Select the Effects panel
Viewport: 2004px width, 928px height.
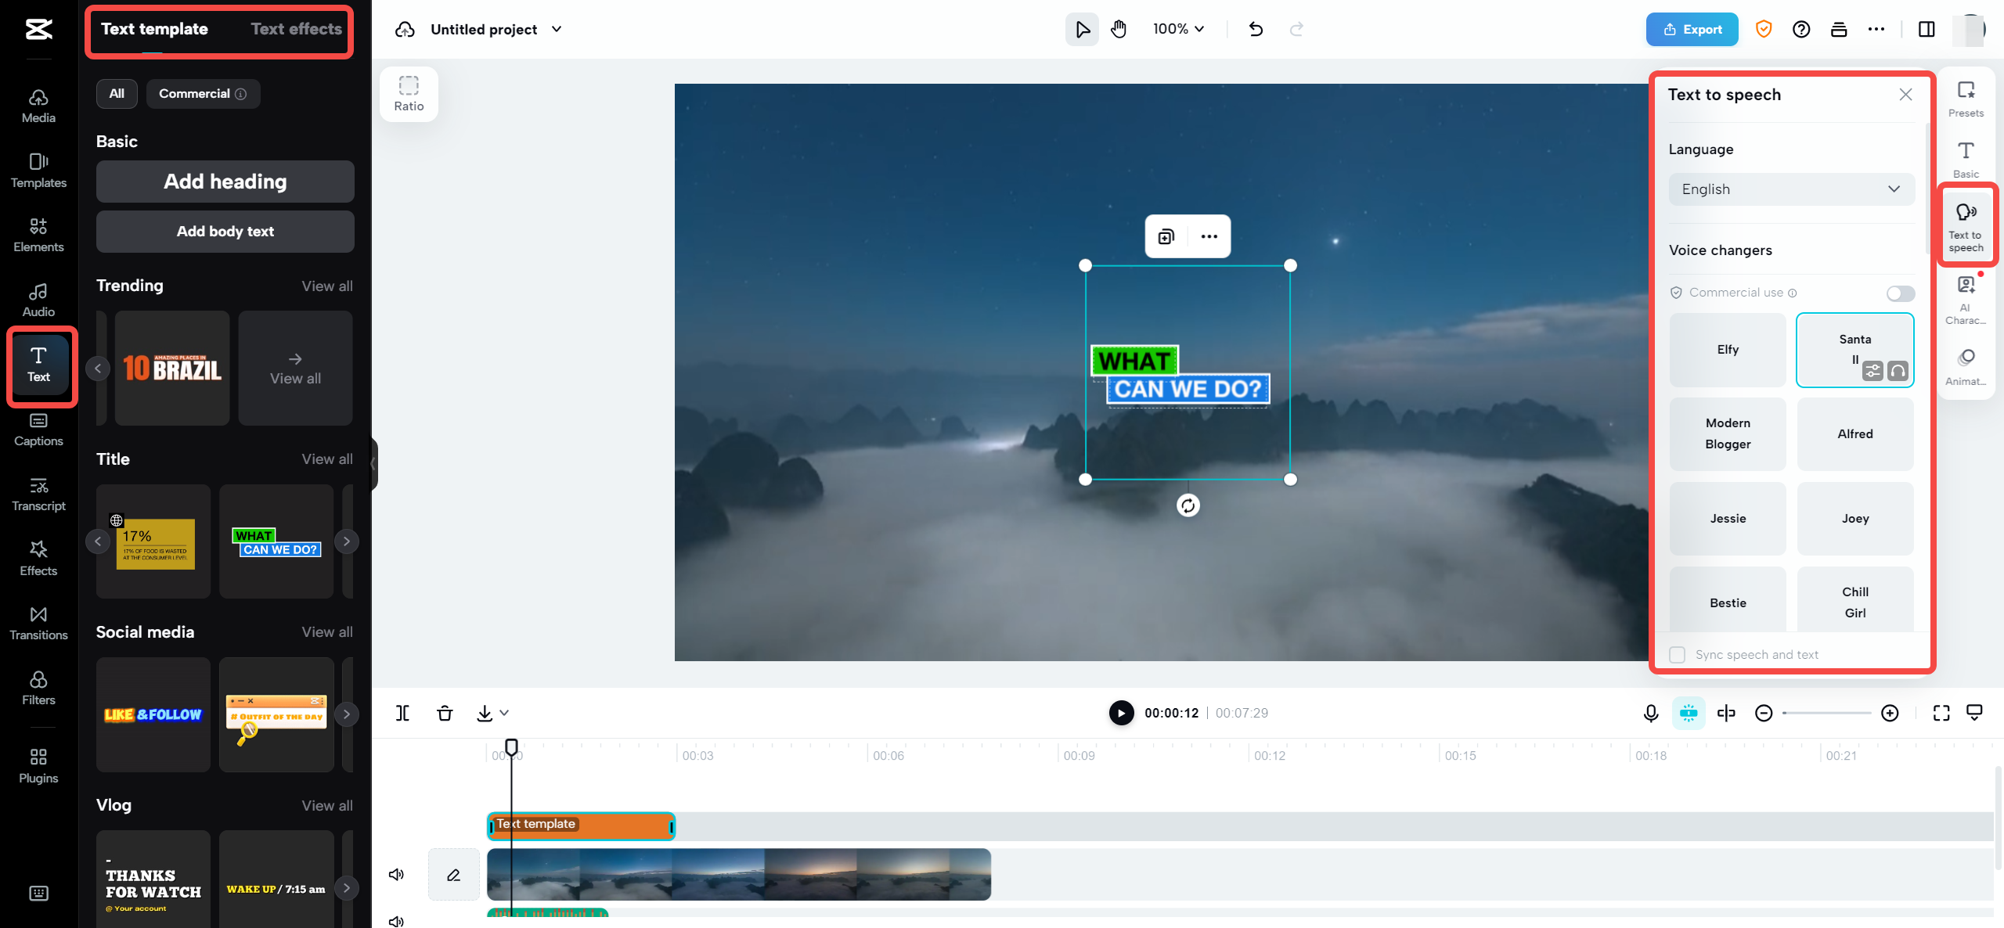click(x=38, y=557)
